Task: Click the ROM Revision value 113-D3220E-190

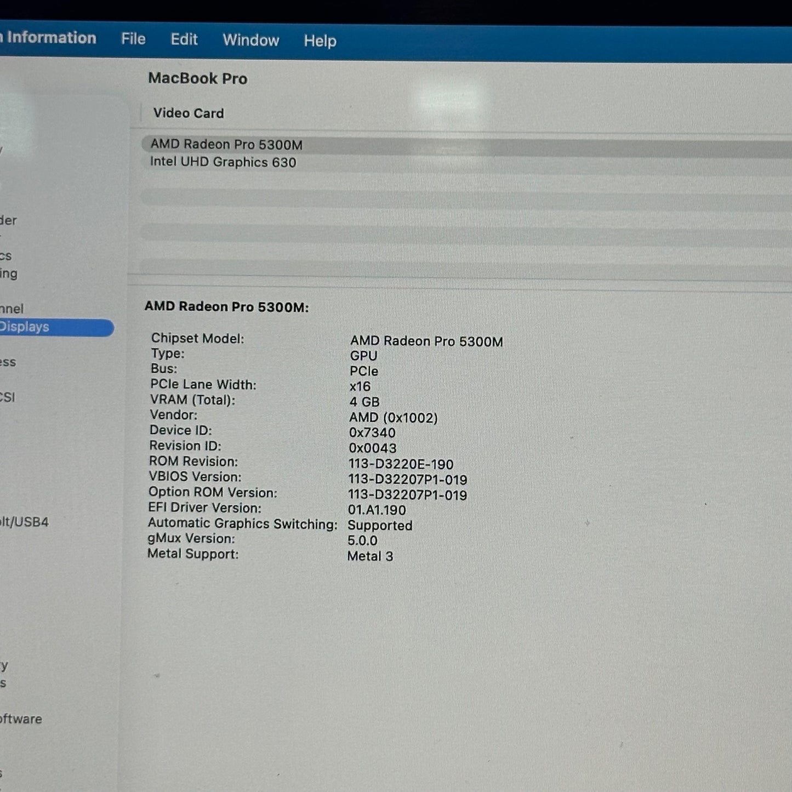Action: pos(401,464)
